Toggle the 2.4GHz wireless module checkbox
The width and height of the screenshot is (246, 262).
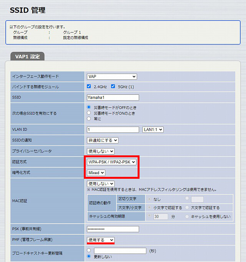[89, 86]
